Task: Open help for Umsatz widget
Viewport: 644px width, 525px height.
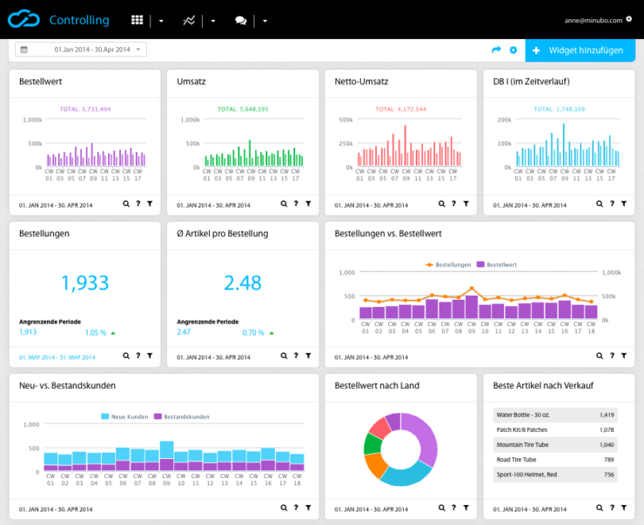Action: (296, 203)
